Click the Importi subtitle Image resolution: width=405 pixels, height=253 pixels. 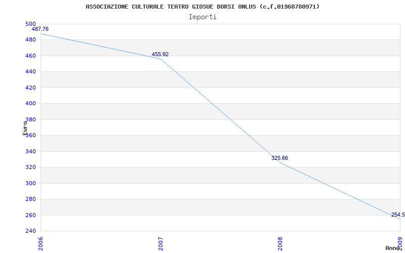click(x=202, y=17)
